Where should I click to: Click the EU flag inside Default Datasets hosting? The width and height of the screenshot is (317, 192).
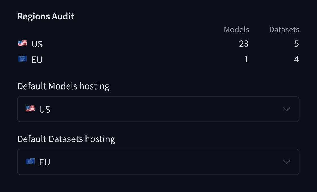coord(30,162)
